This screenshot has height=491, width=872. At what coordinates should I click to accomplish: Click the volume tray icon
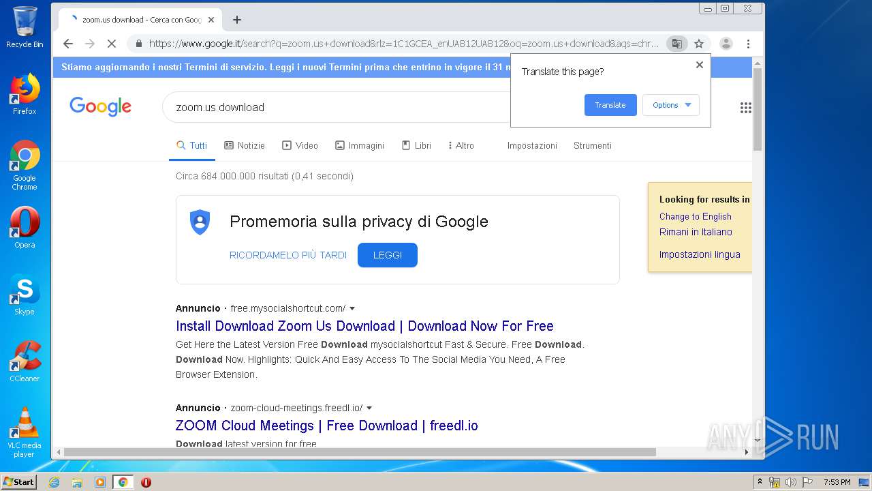790,482
